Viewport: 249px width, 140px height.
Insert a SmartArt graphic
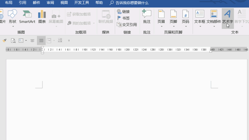[x=27, y=17]
